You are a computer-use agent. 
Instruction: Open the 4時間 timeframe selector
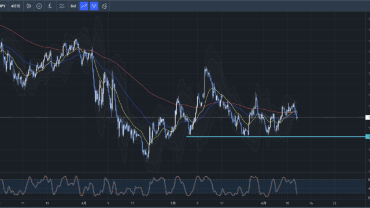click(x=16, y=6)
